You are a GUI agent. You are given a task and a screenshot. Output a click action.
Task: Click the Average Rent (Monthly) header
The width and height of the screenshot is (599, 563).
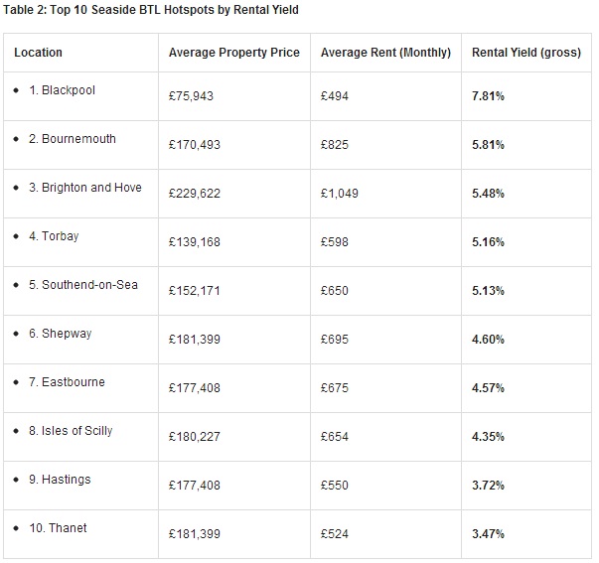click(385, 53)
